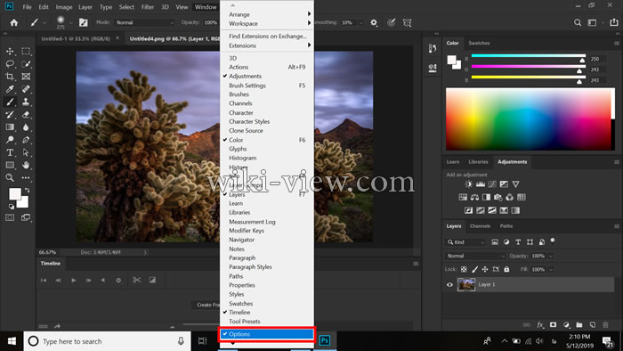This screenshot has width=623, height=351.
Task: Open the Windows Start menu
Action: [12, 341]
